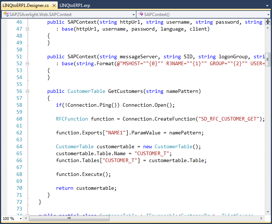Click customertable.Table on line 66
Screen dimensions: 272x224
[x=176, y=161]
